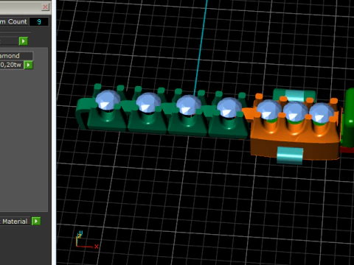Screen dimensions: 354x265
Task: Click the green clasp loop at left end
Action: click(83, 113)
